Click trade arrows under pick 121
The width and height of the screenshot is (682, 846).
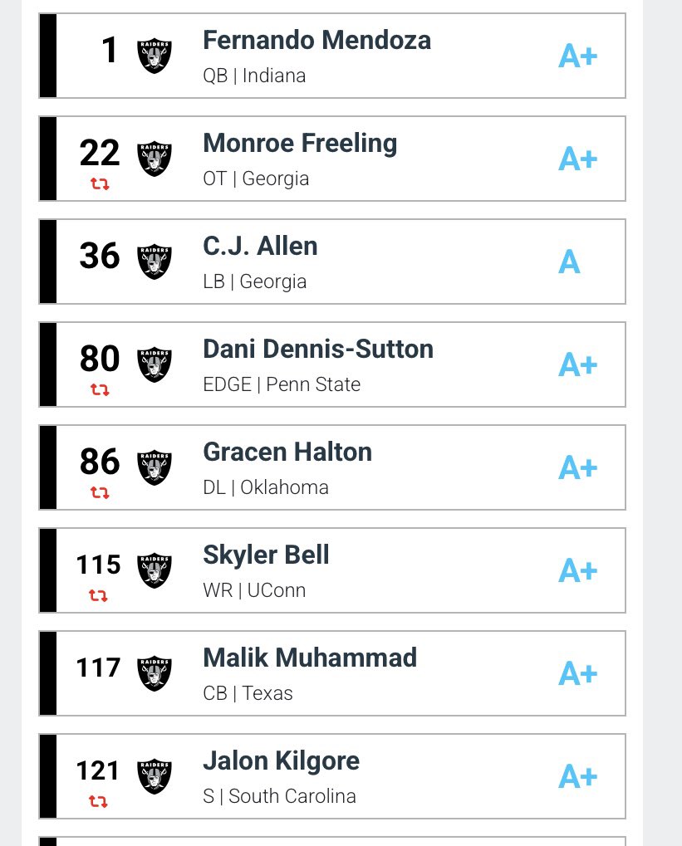100,802
